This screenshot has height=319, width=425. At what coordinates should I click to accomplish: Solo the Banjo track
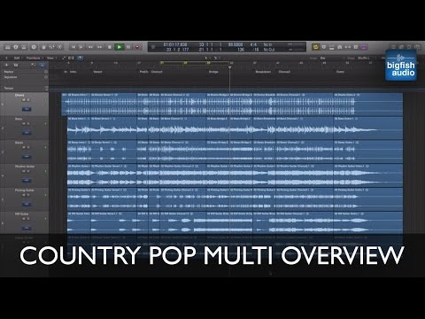pos(28,147)
